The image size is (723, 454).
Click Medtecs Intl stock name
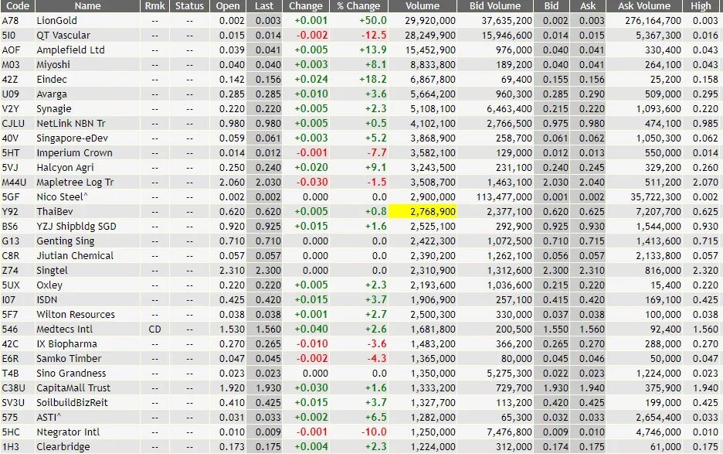click(65, 329)
